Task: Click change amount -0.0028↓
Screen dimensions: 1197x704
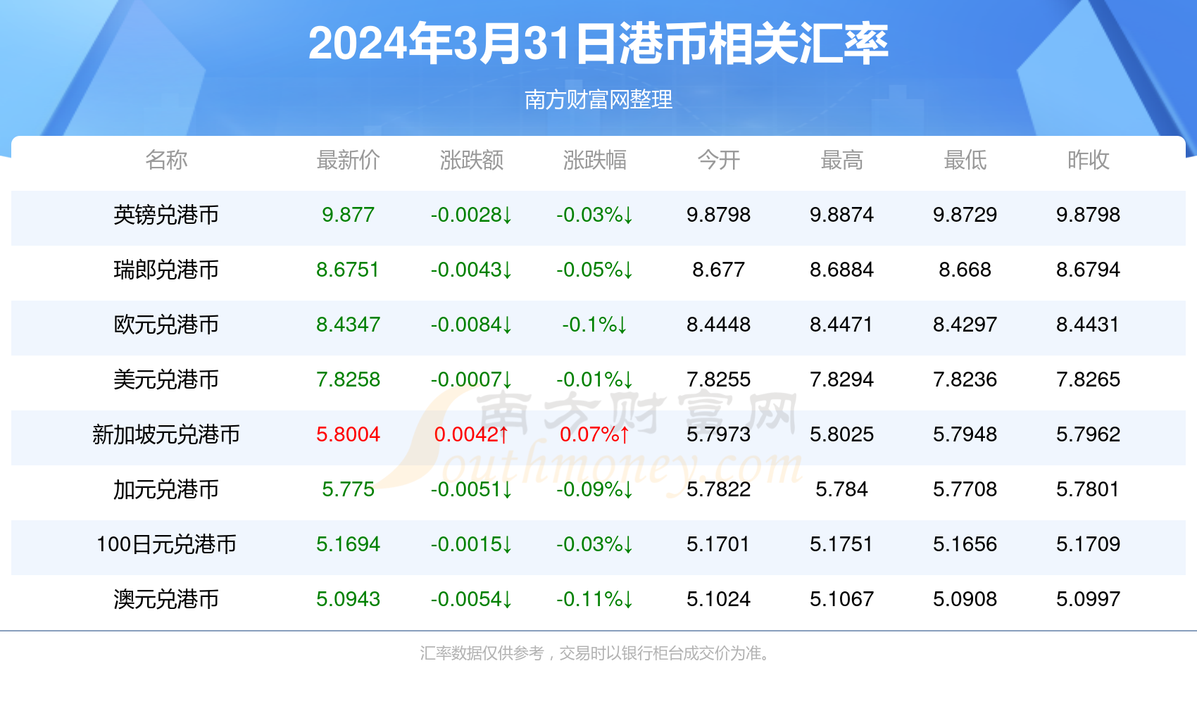Action: (471, 215)
